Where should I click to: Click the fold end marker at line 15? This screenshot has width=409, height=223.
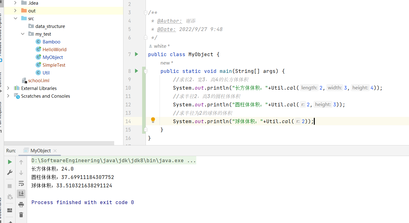[x=146, y=129]
